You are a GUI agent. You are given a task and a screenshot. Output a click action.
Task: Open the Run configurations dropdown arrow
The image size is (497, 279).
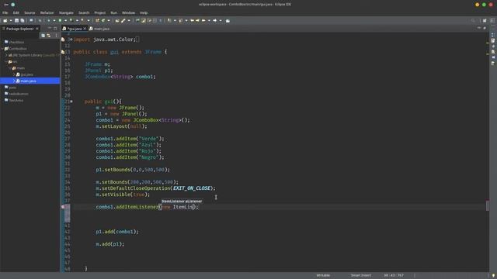[65, 21]
